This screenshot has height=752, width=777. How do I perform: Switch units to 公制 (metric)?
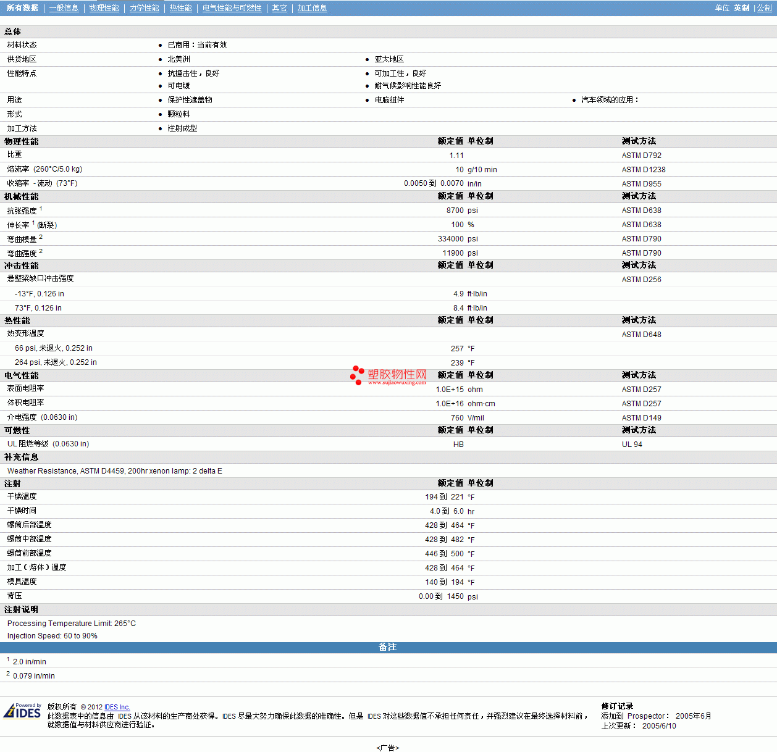(764, 8)
